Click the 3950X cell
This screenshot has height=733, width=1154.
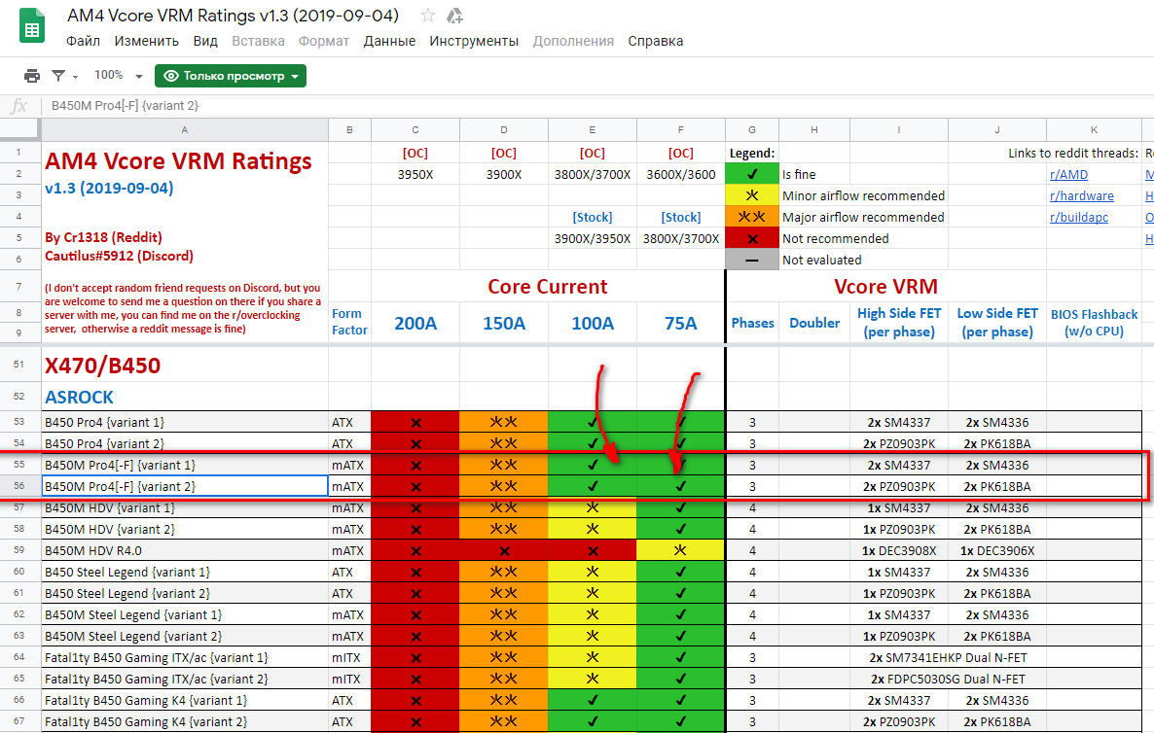point(415,174)
